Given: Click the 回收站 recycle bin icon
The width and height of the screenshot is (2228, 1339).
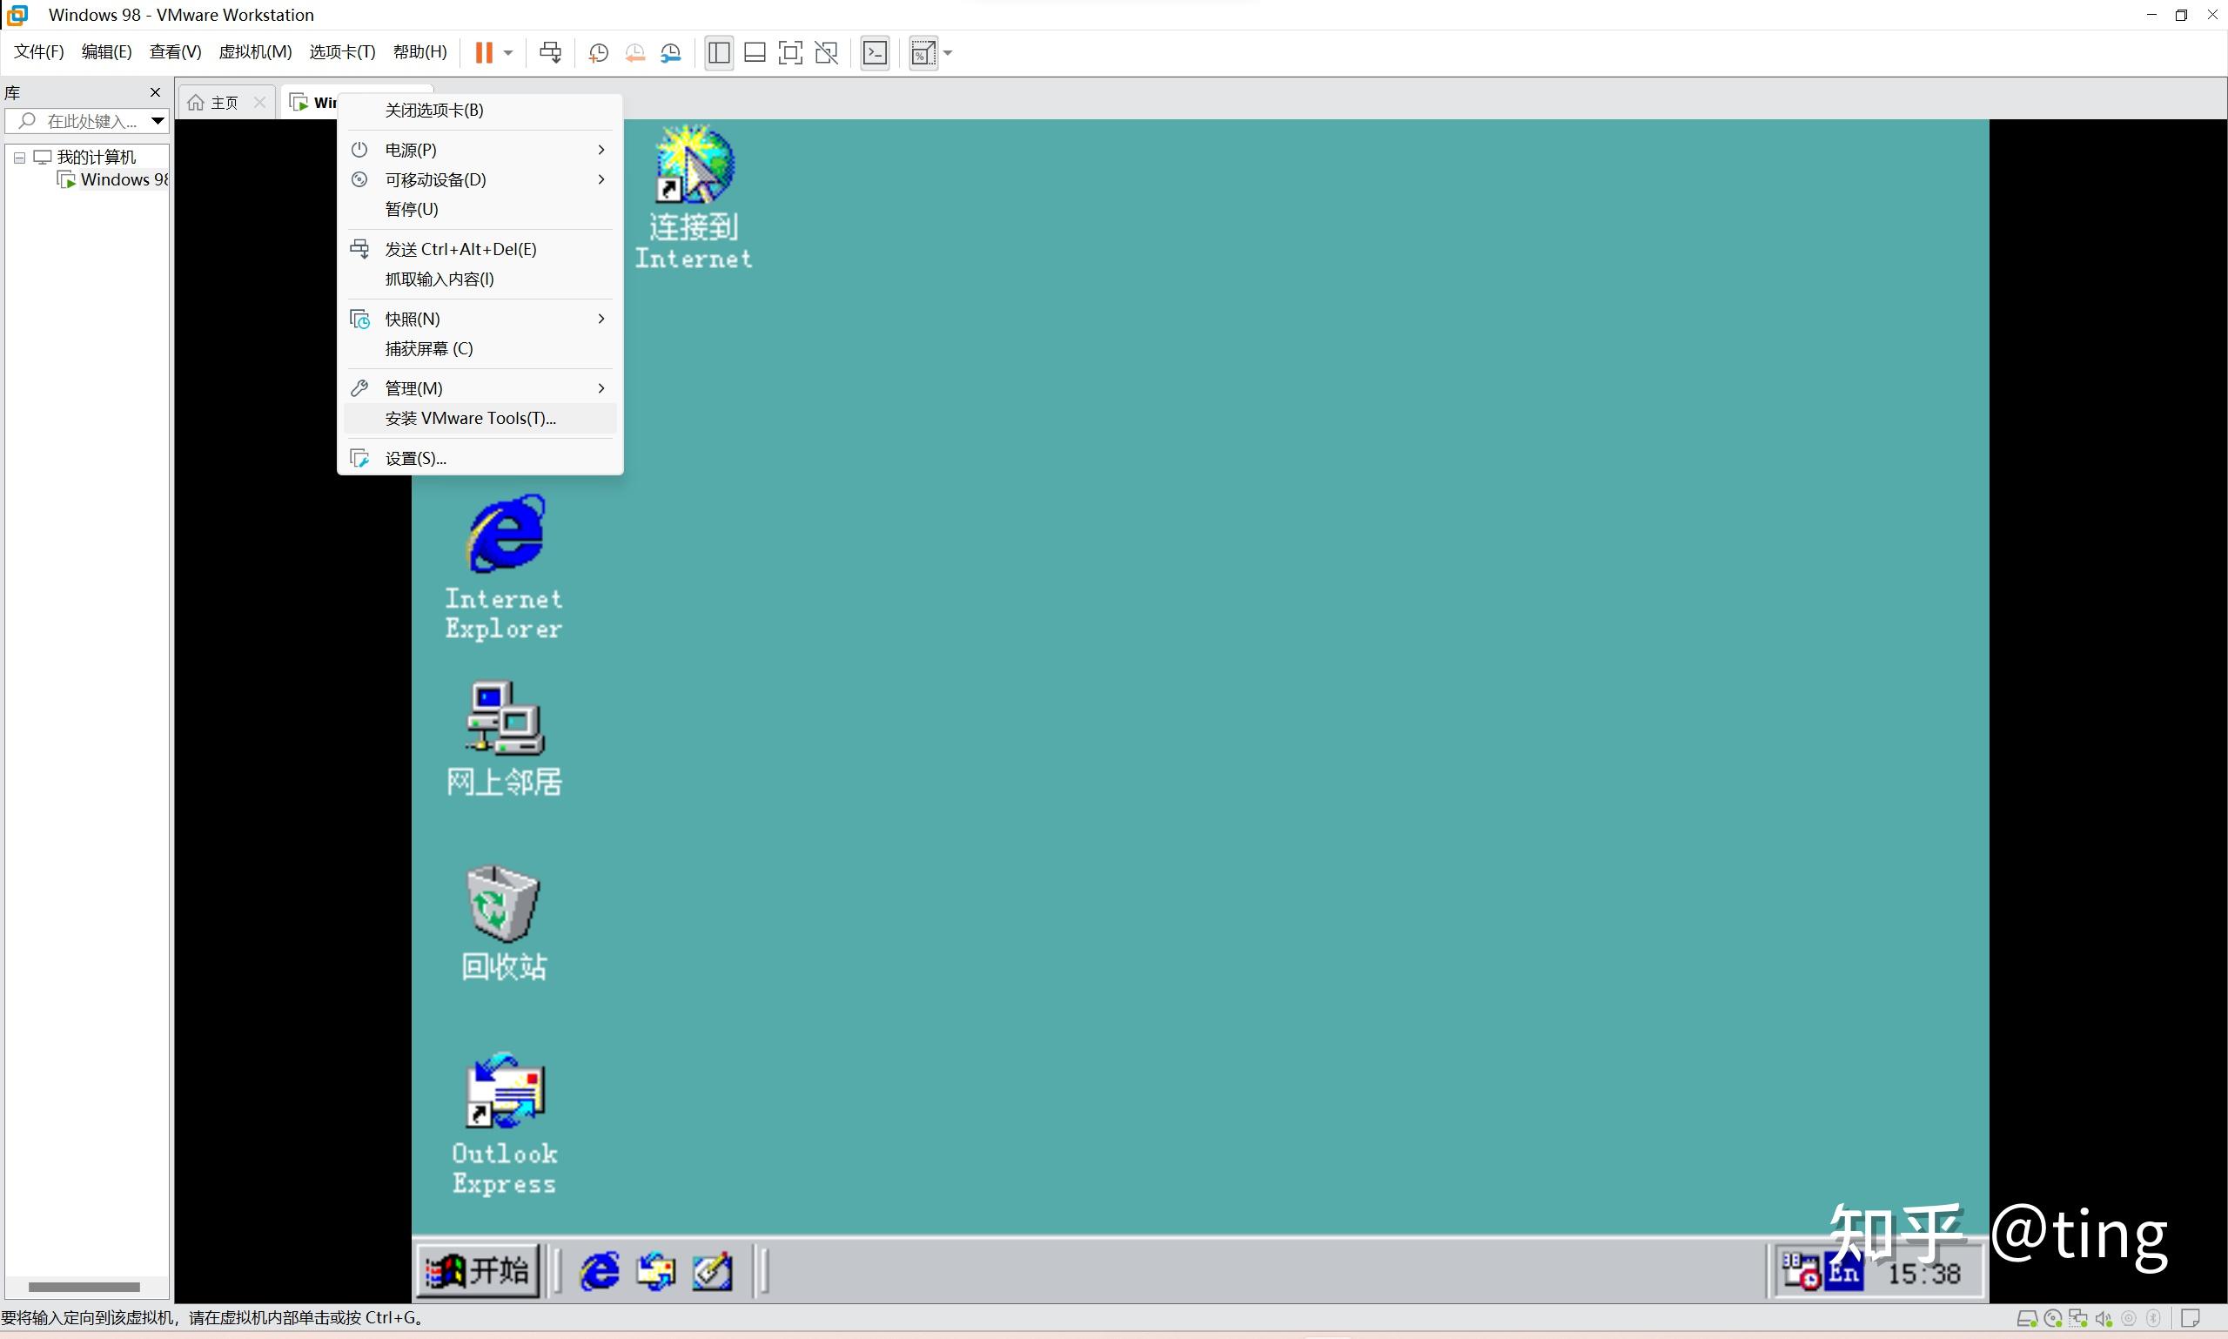Looking at the screenshot, I should tap(503, 923).
